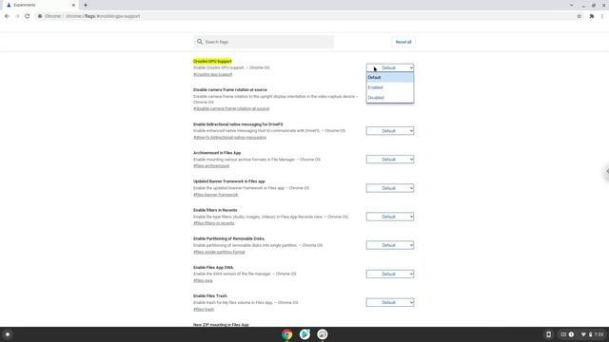
Task: Click 'Enable Partitioning of Removable Disks' title
Action: tap(229, 238)
